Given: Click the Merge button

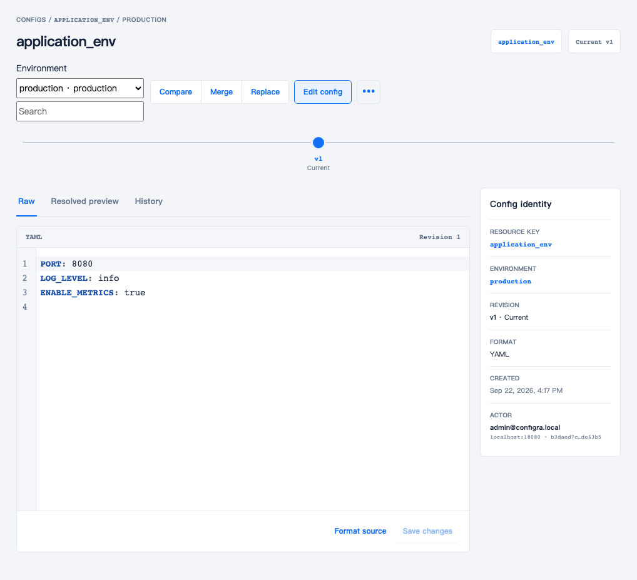Looking at the screenshot, I should (x=222, y=92).
